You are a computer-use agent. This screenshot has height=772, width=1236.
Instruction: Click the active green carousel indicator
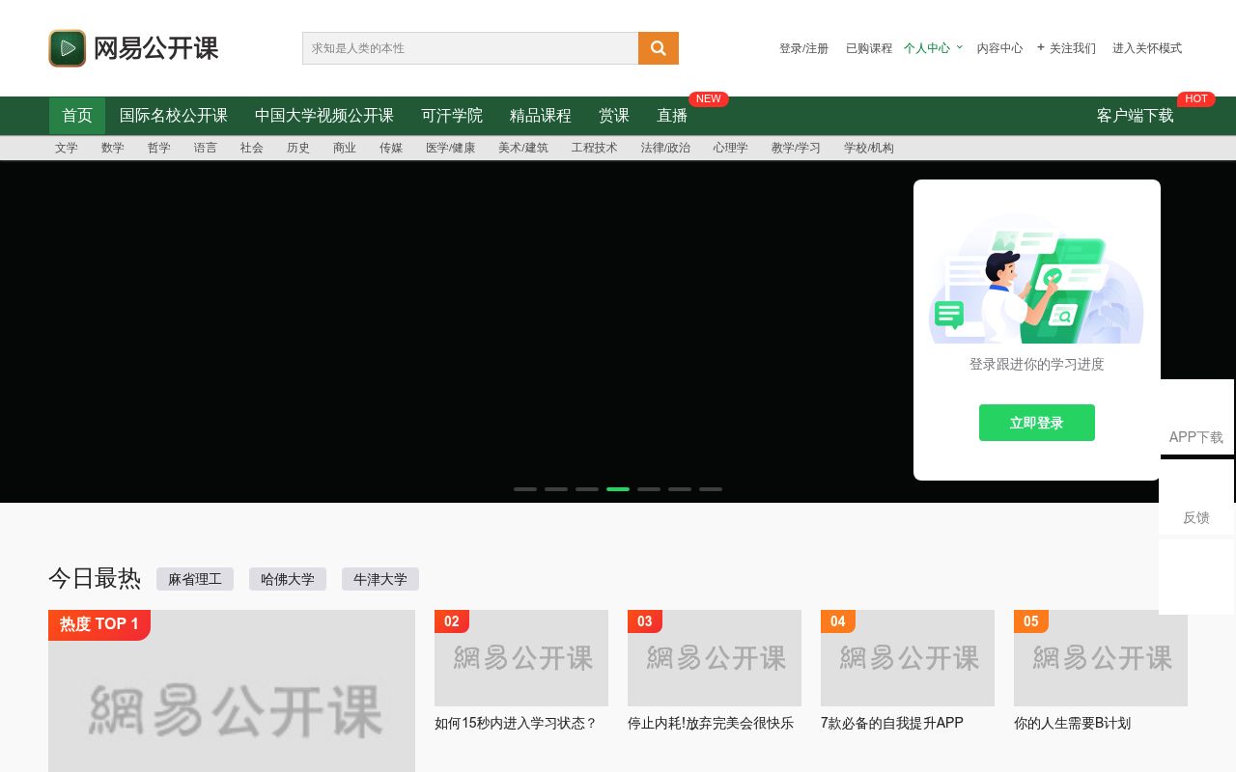tap(618, 489)
